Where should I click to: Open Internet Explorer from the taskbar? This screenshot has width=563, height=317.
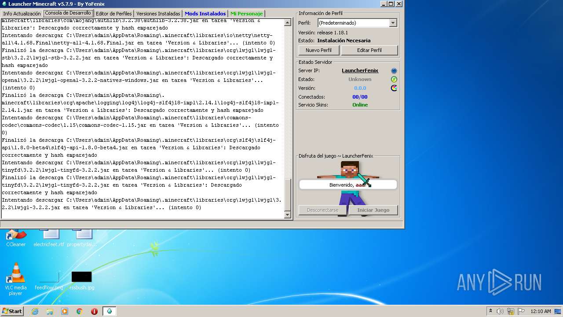click(x=35, y=311)
